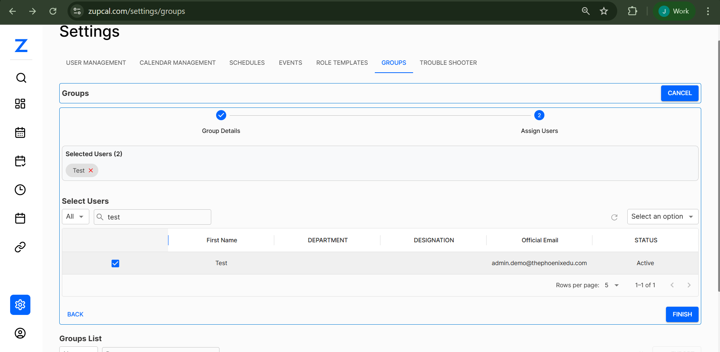
Task: Remove the Test chip from Selected Users
Action: click(x=92, y=170)
